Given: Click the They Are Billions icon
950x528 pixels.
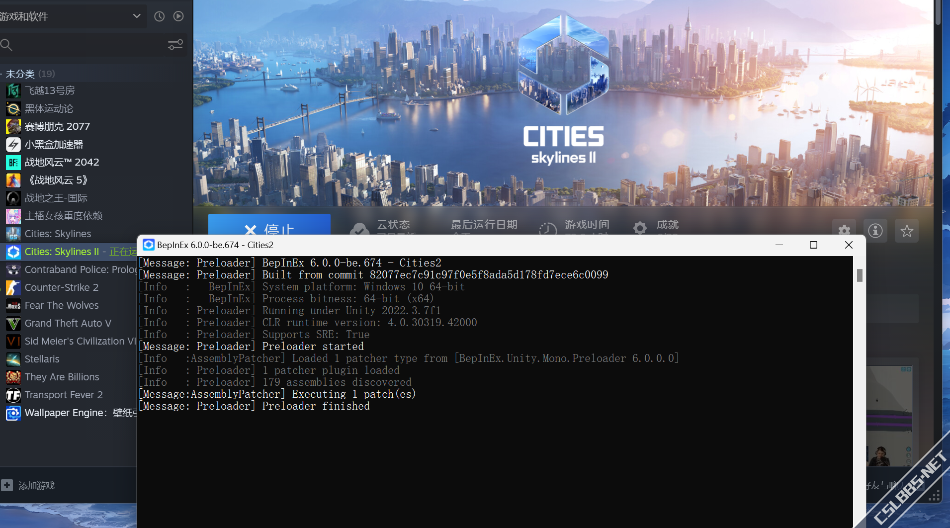Looking at the screenshot, I should [x=13, y=377].
